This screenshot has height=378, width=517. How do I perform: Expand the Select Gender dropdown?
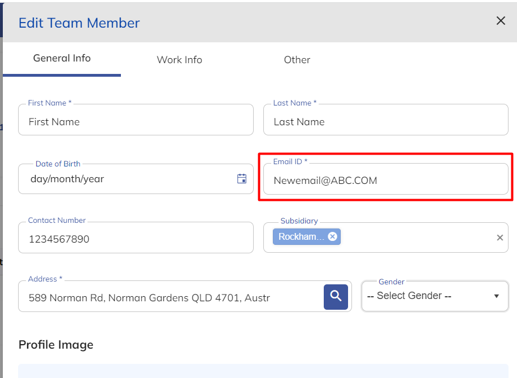pyautogui.click(x=435, y=296)
